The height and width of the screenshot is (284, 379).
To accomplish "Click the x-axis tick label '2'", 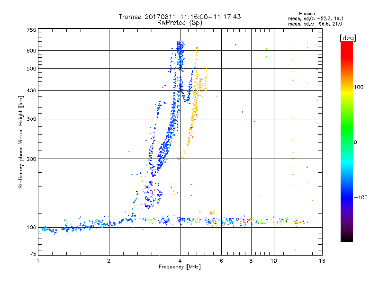I will coord(109,261).
